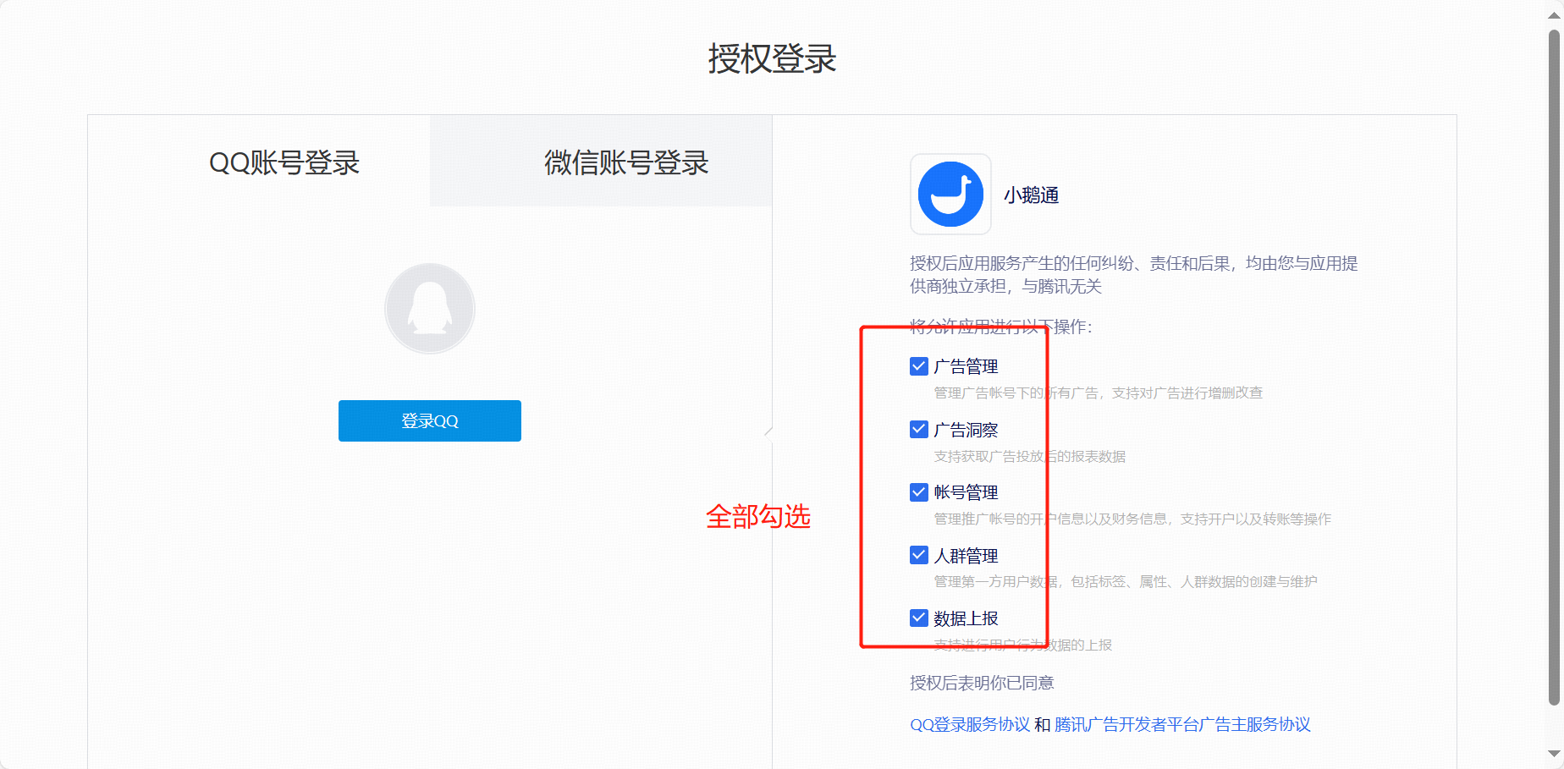
Task: Click description 支持获取广告投放后的报表数据
Action: [x=1030, y=456]
